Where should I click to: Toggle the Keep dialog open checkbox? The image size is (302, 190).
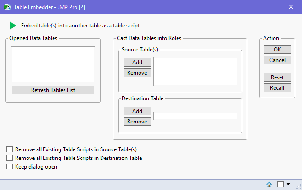click(10, 167)
